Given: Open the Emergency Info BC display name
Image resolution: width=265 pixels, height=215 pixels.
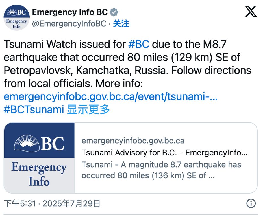Looking at the screenshot, I should 70,12.
